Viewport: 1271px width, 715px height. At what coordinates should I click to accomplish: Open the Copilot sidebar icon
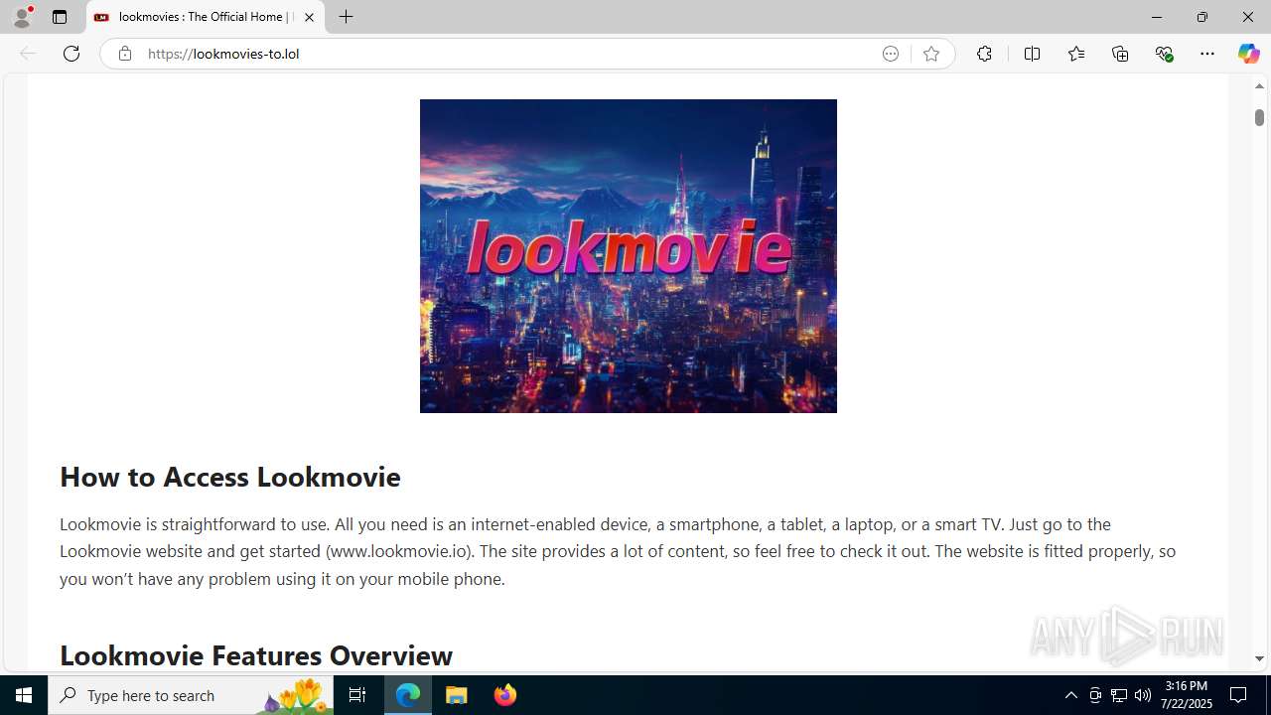1248,54
